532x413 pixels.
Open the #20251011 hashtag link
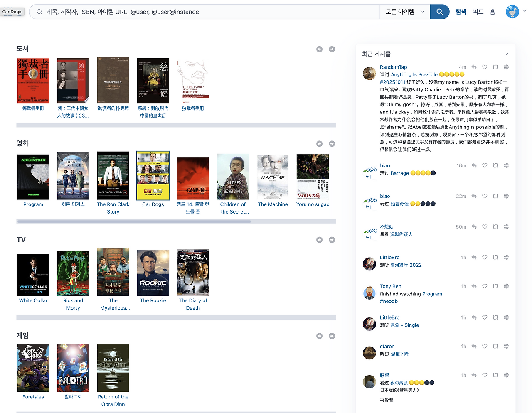pyautogui.click(x=392, y=82)
